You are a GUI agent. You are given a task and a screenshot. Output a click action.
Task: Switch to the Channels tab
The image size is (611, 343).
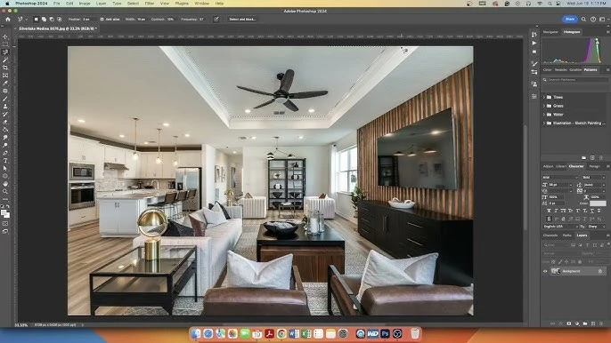(550, 235)
